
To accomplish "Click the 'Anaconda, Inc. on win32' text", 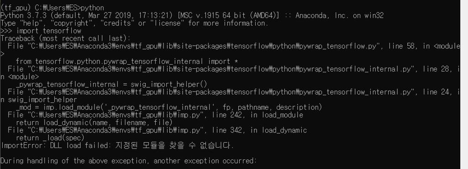I will click(339, 15).
